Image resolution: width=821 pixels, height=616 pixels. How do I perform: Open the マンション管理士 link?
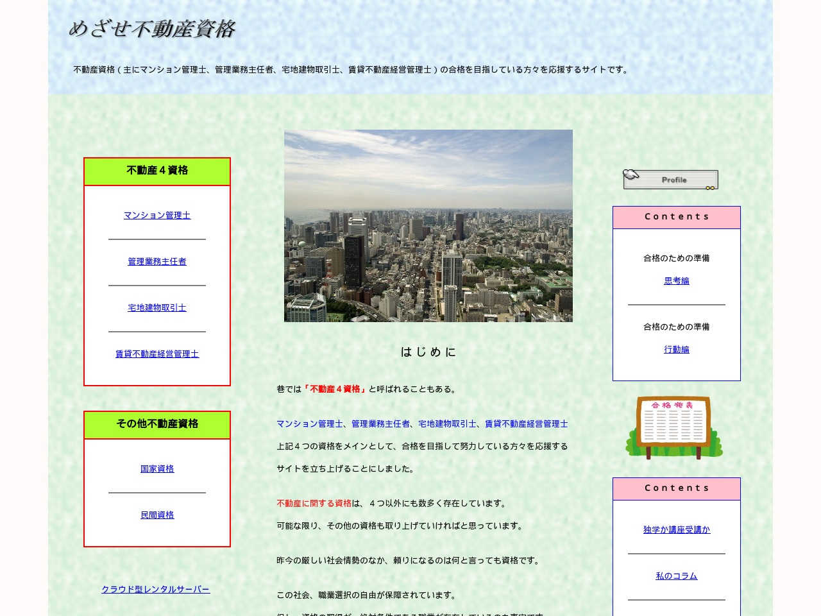click(157, 216)
